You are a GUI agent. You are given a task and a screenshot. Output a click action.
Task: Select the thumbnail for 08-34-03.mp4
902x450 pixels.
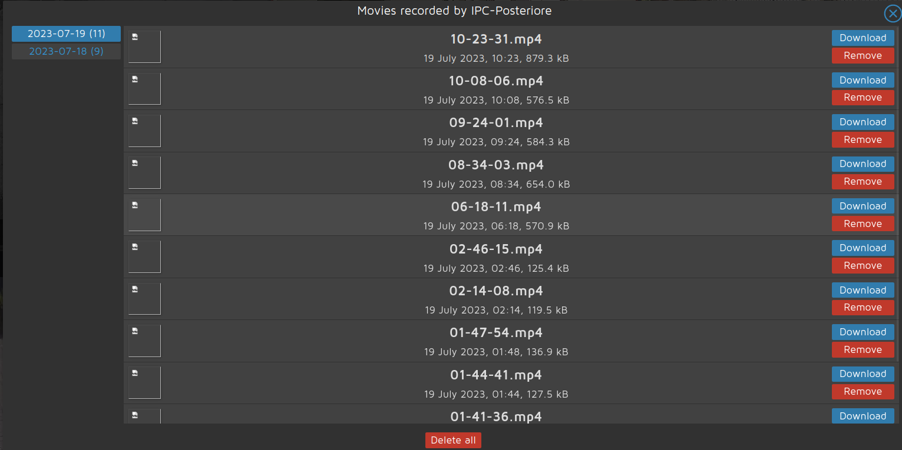point(144,172)
